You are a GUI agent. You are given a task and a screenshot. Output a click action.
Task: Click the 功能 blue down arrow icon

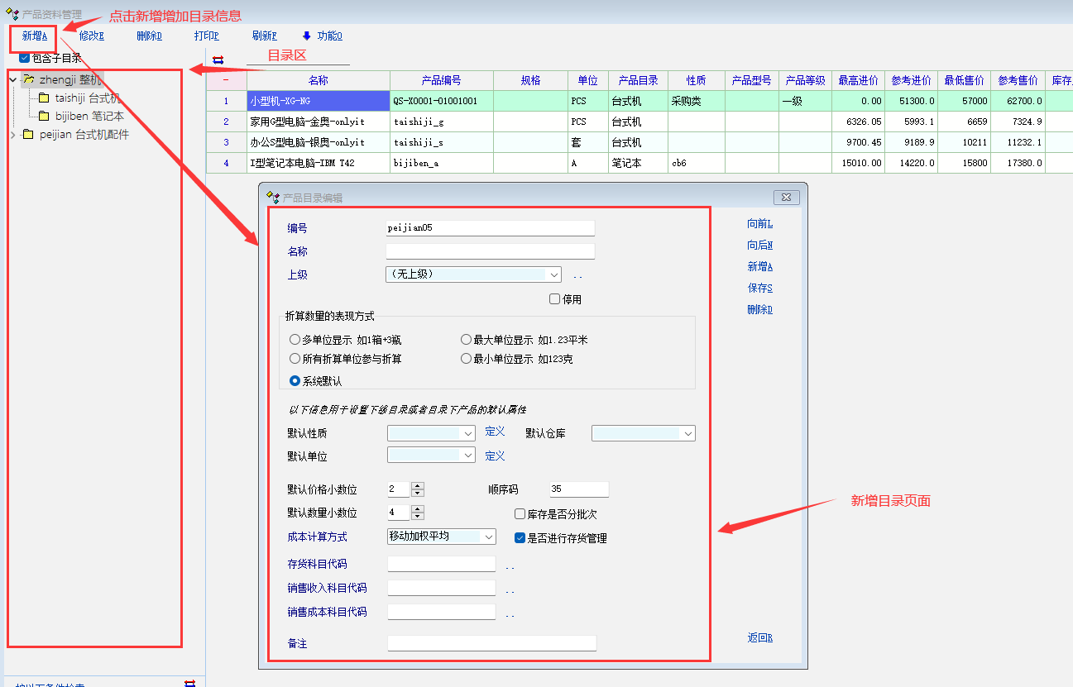click(307, 36)
